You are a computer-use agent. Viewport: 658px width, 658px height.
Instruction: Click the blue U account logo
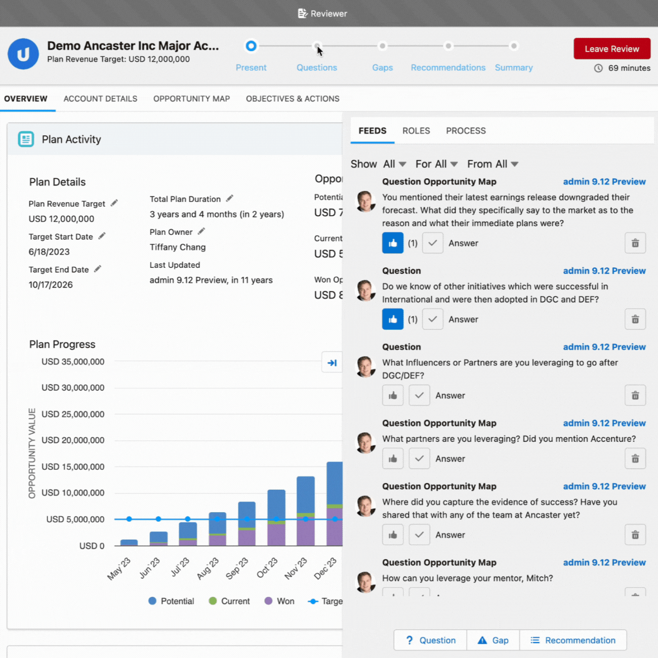coord(23,54)
